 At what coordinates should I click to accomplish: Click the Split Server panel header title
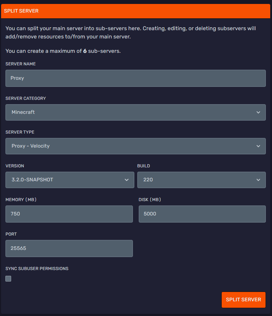click(21, 11)
